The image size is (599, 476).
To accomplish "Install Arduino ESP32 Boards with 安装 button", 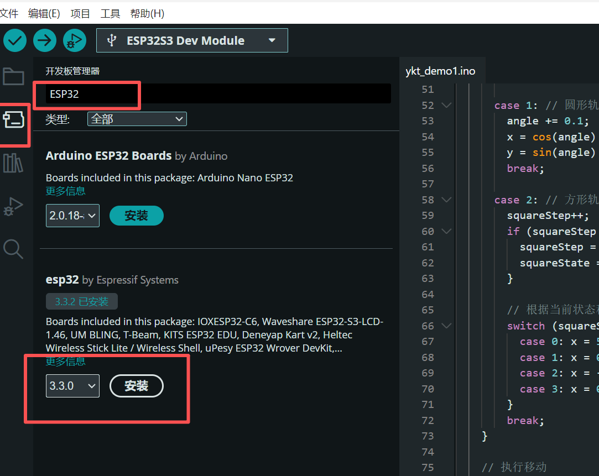I will click(x=137, y=216).
